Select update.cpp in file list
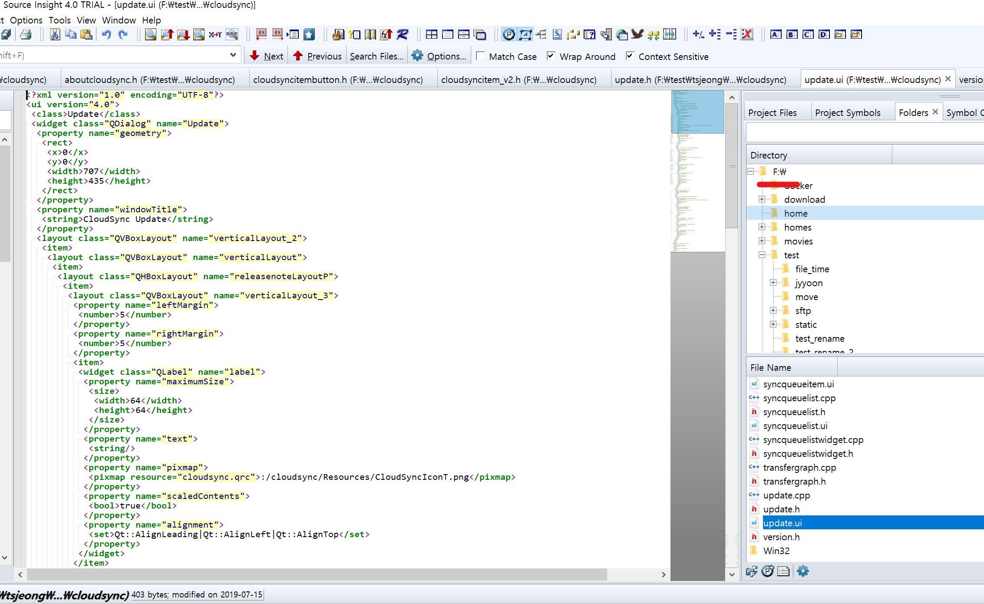Viewport: 984px width, 604px height. (x=786, y=495)
